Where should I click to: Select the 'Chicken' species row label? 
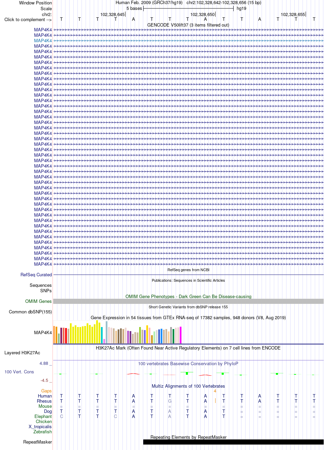44,421
